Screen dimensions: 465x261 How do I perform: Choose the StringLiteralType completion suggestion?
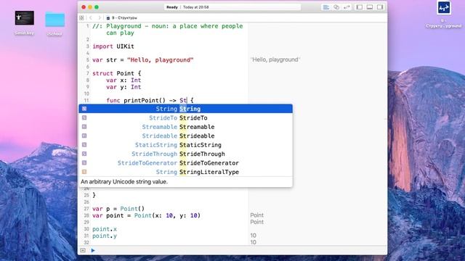186,172
